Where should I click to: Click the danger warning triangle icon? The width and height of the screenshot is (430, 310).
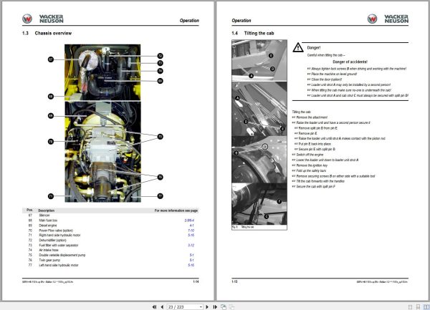(298, 48)
